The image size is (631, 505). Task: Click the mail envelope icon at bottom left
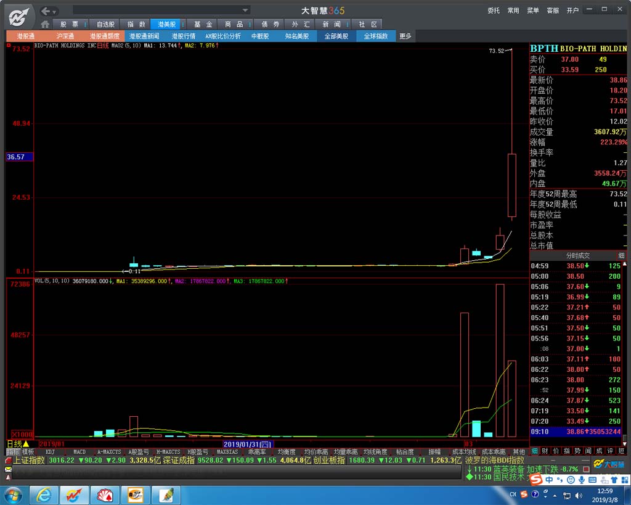[9, 469]
